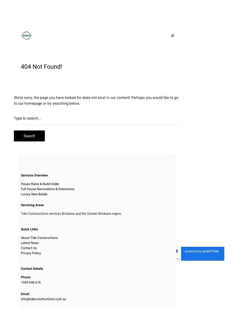This screenshot has height=328, width=232.
Task: Open the hamburger menu icon
Action: pyautogui.click(x=172, y=36)
